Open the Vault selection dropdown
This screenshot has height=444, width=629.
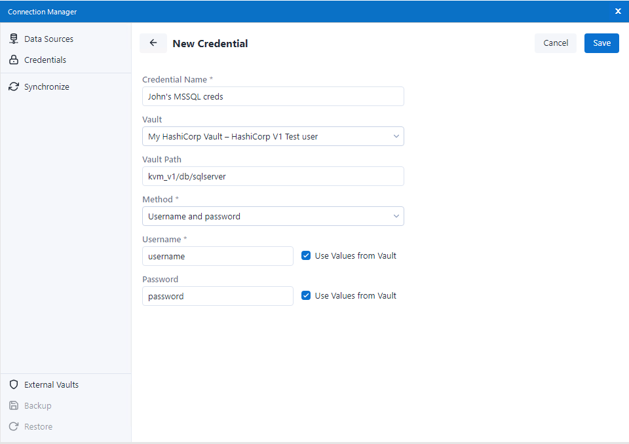[273, 136]
